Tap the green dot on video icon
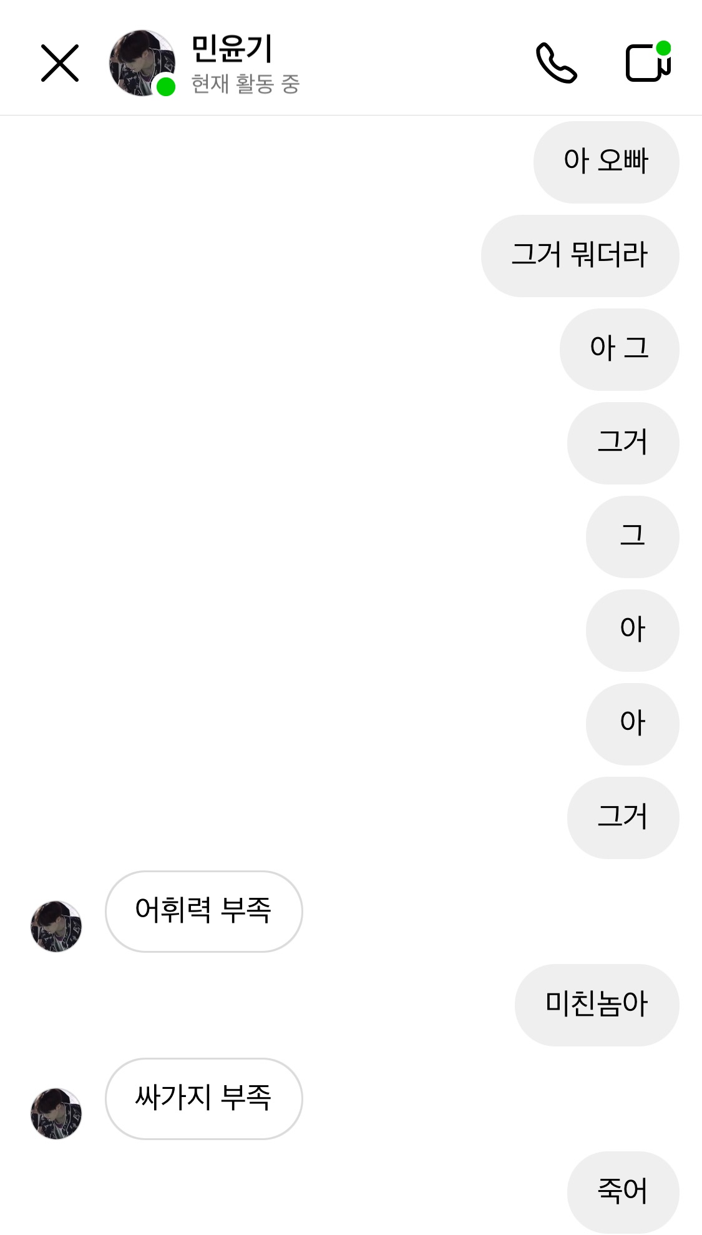The height and width of the screenshot is (1235, 702). [663, 48]
